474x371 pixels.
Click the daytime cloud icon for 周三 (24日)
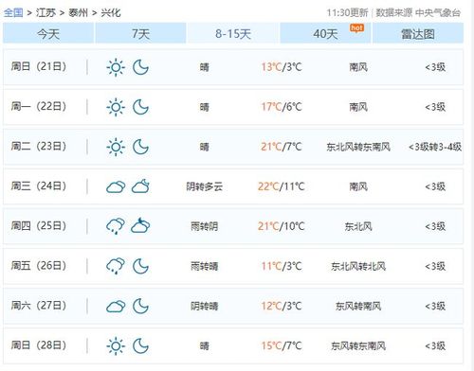(116, 186)
